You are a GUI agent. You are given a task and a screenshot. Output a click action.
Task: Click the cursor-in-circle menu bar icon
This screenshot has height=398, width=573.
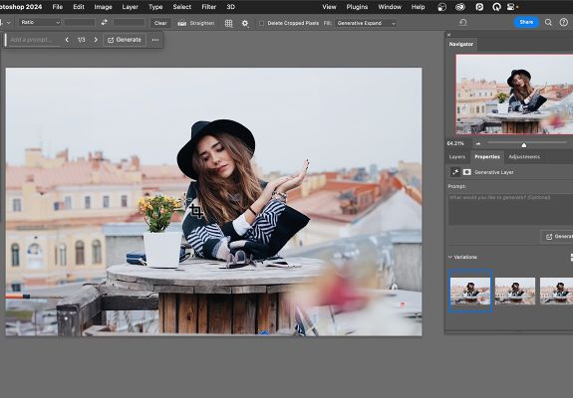tap(496, 7)
